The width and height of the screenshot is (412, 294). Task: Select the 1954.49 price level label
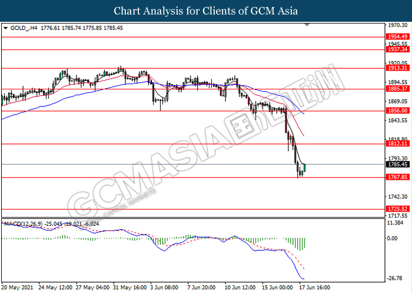click(x=397, y=36)
